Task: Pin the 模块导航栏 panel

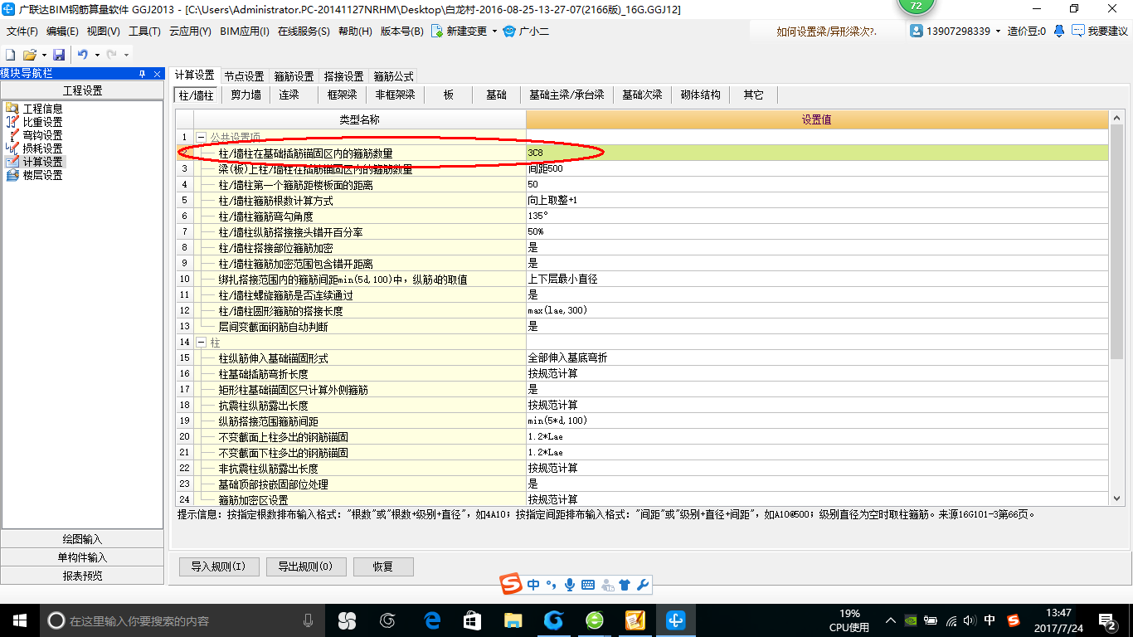Action: tap(143, 74)
